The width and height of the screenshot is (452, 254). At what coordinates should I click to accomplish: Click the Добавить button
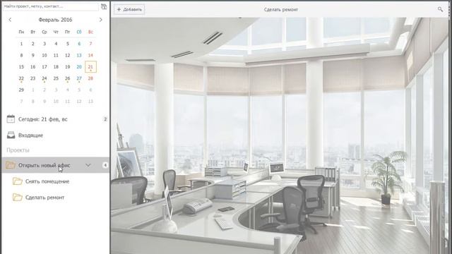pyautogui.click(x=129, y=9)
